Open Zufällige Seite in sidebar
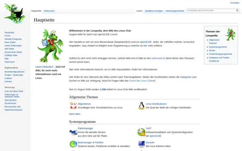The image size is (242, 151). 11,55
